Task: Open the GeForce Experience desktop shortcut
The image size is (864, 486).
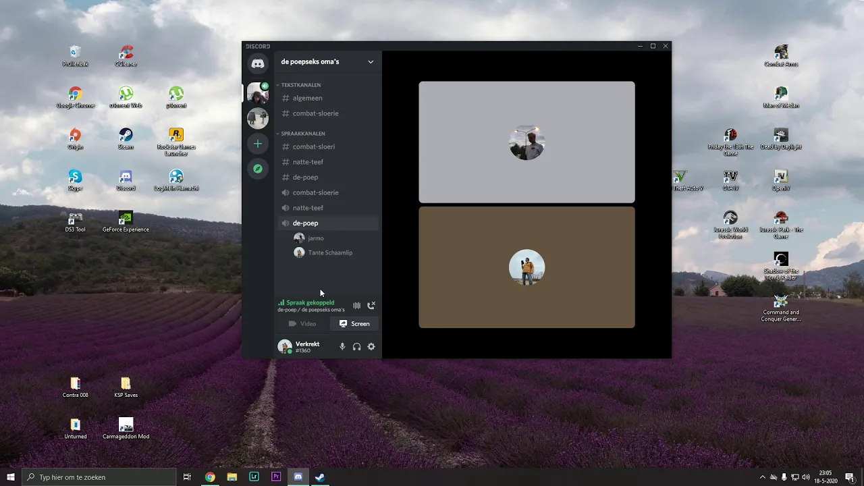Action: 126,221
